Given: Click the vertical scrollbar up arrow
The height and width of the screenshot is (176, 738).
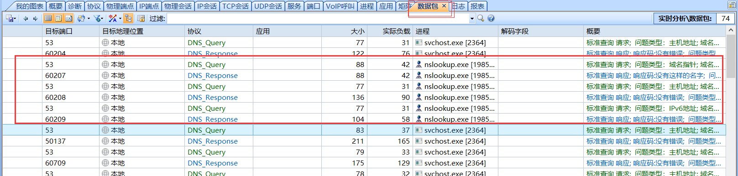Looking at the screenshot, I should click(x=731, y=31).
